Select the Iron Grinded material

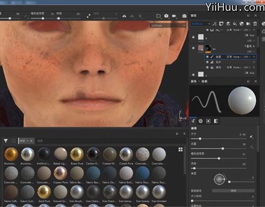click(x=159, y=192)
